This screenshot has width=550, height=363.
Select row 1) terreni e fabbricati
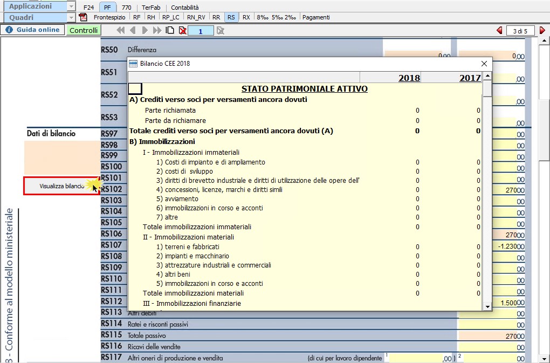click(305, 246)
